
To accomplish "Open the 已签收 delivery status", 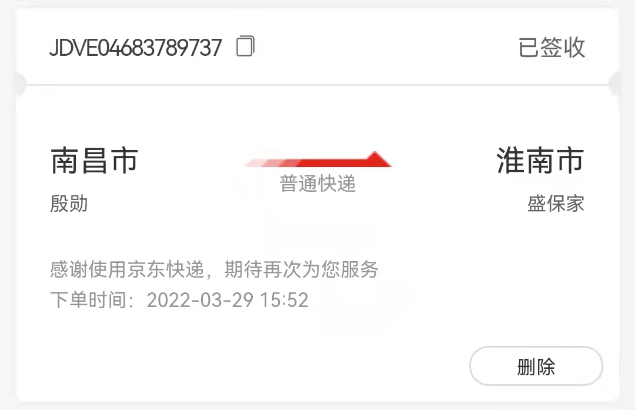I will point(552,48).
